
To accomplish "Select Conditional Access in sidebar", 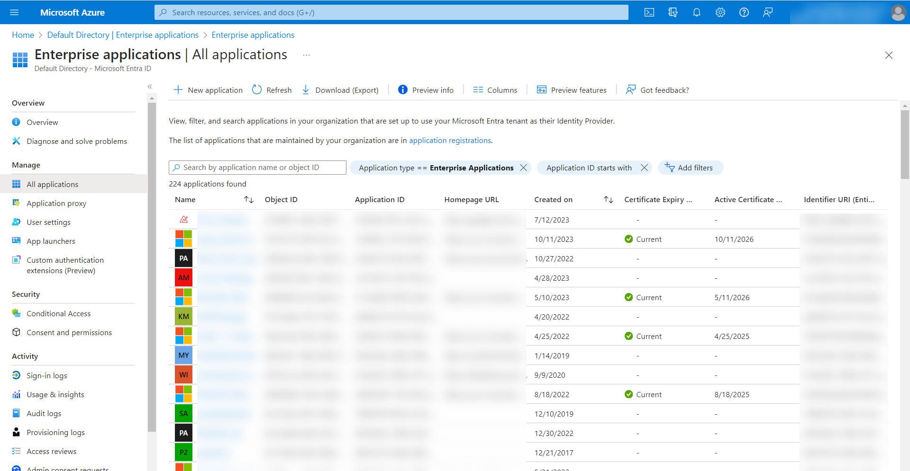I will 58,313.
